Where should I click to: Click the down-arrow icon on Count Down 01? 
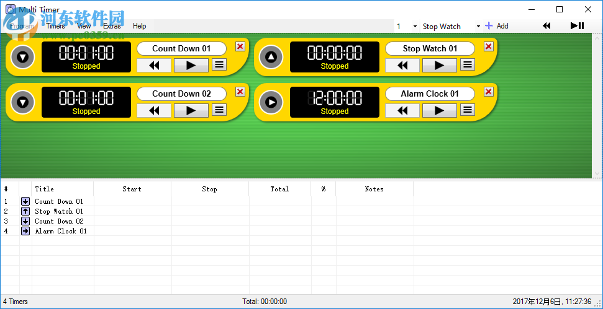click(x=23, y=57)
